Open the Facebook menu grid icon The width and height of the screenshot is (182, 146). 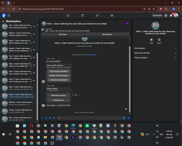[166, 15]
